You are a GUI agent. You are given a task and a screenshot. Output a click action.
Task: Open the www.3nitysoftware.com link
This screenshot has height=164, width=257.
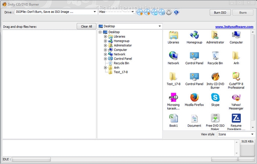click(234, 27)
